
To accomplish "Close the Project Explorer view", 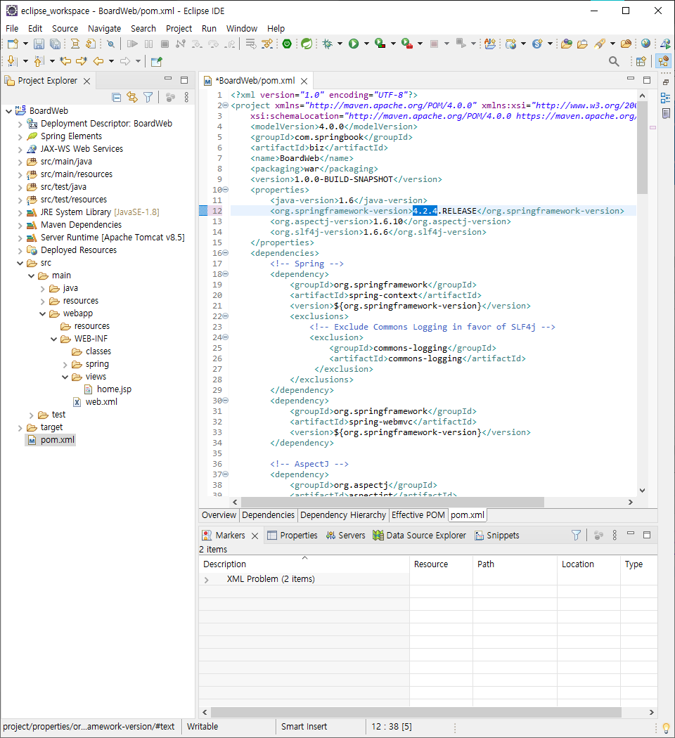I will [x=86, y=81].
